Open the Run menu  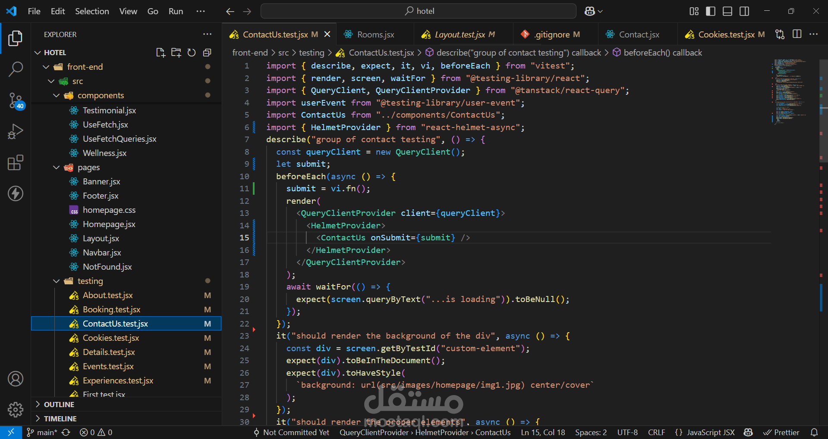(176, 11)
